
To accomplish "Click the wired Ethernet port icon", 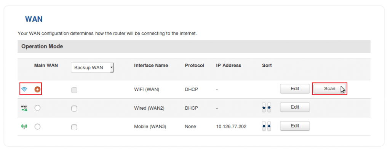I will 24,108.
